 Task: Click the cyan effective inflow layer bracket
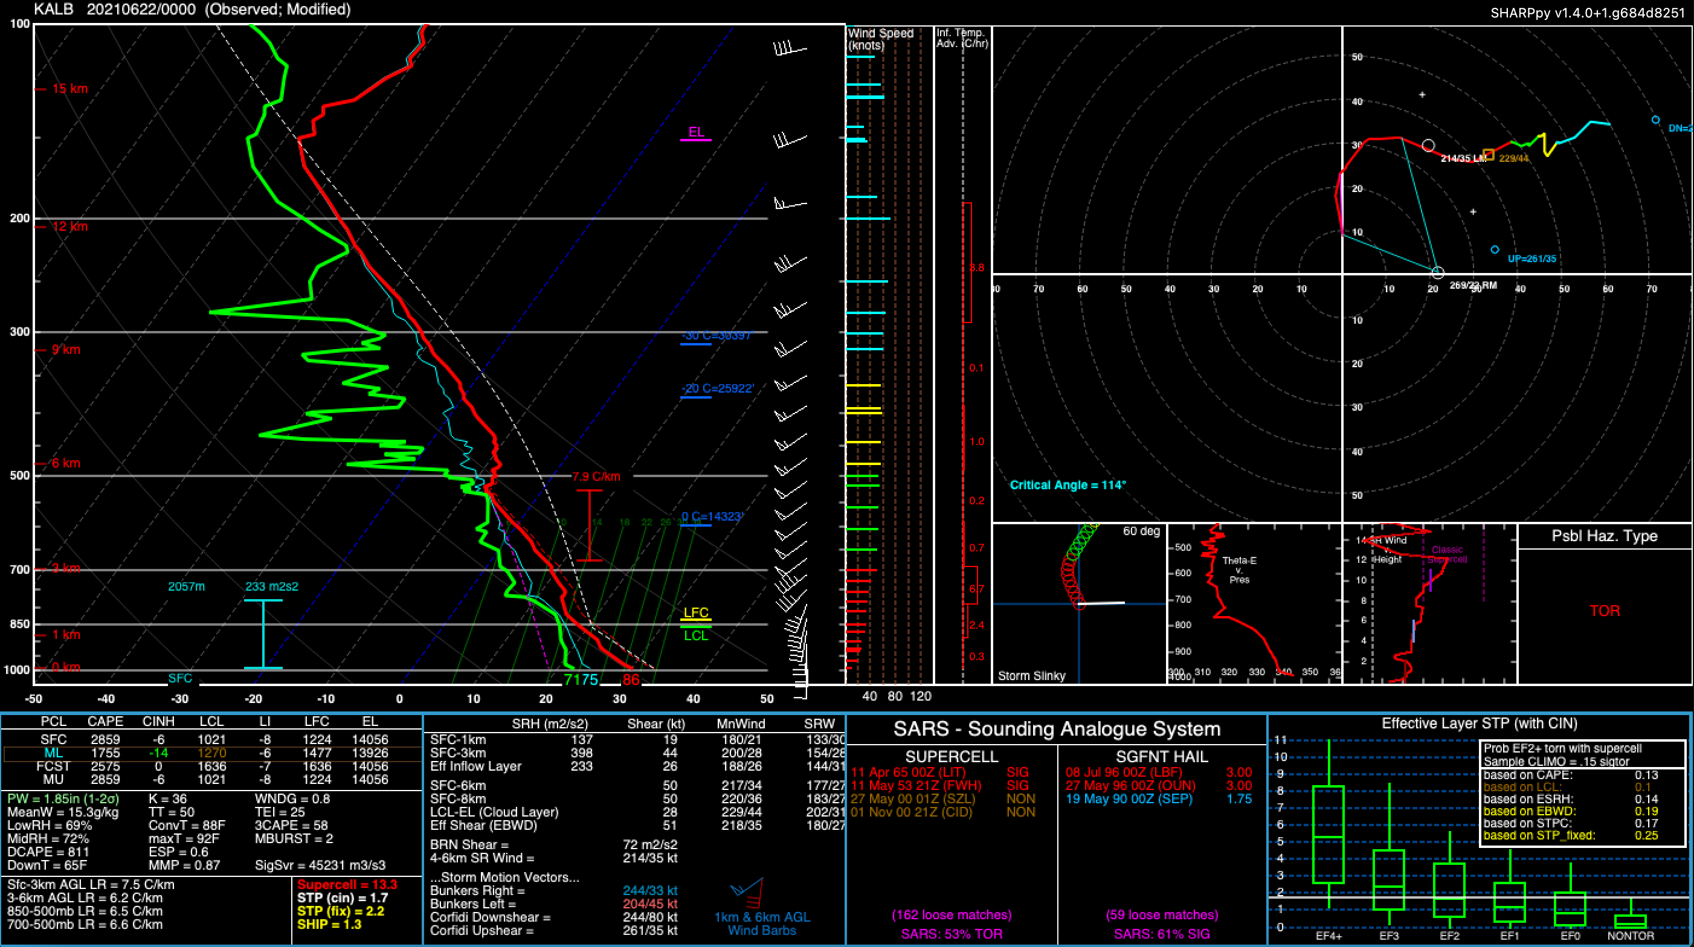click(x=263, y=634)
